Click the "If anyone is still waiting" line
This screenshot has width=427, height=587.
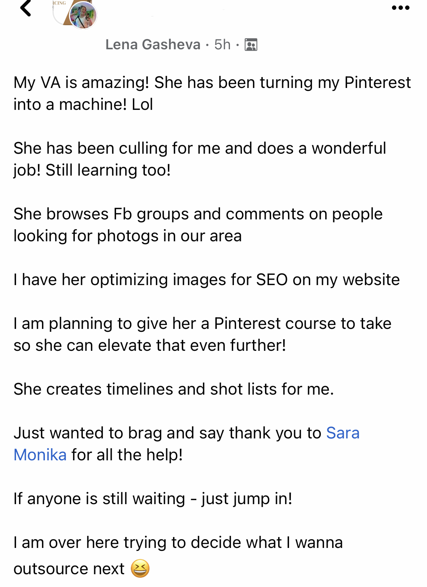(153, 499)
